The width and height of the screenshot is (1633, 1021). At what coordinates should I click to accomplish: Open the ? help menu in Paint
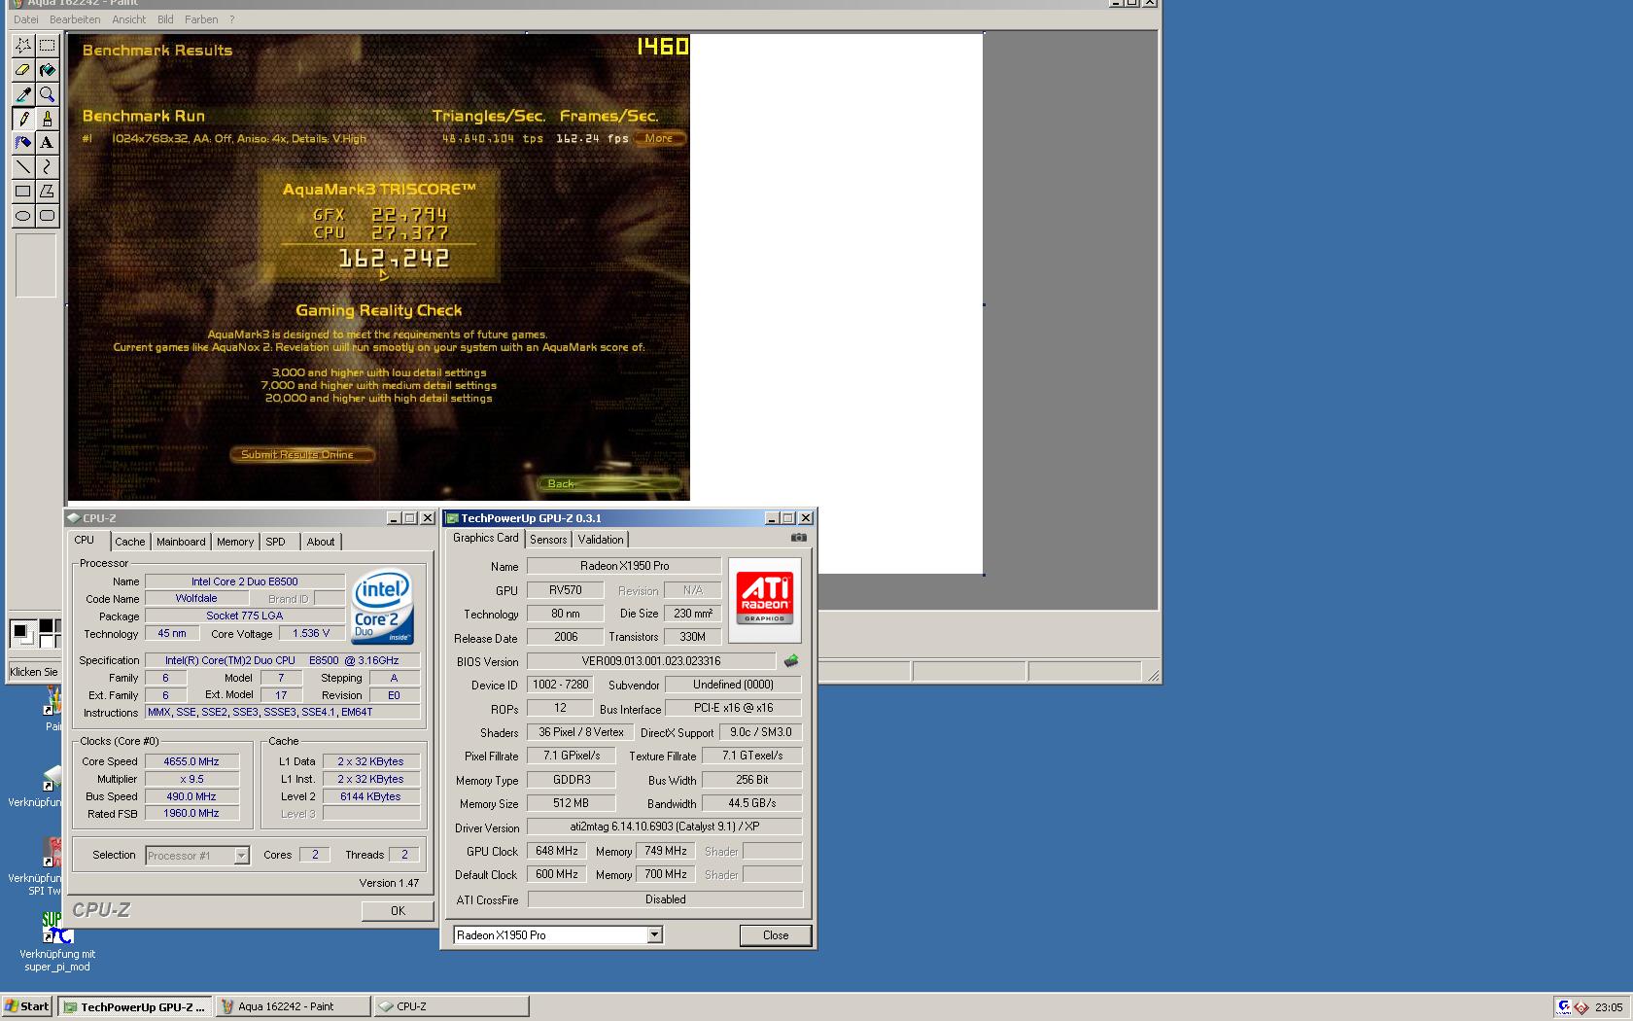tap(231, 19)
